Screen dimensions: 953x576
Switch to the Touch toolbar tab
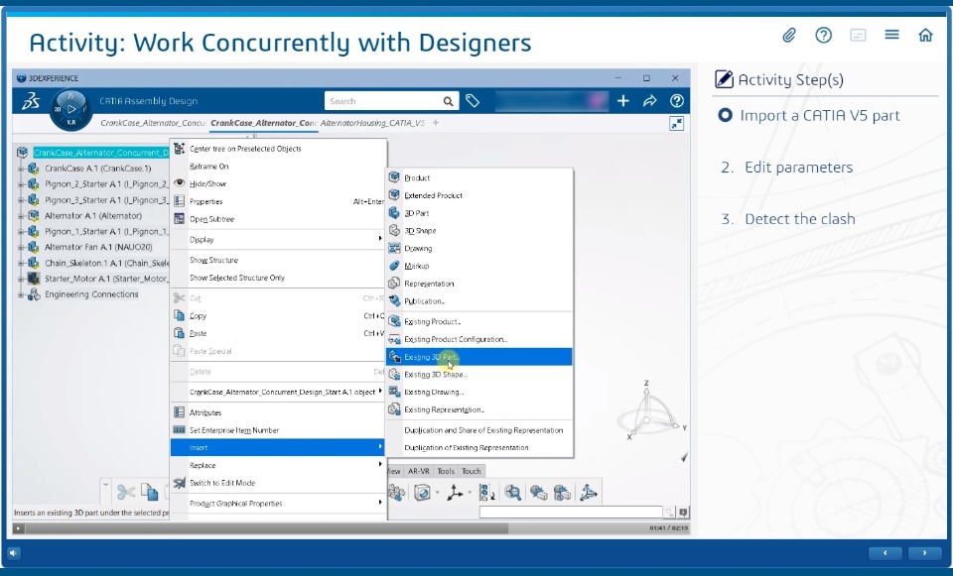point(471,471)
